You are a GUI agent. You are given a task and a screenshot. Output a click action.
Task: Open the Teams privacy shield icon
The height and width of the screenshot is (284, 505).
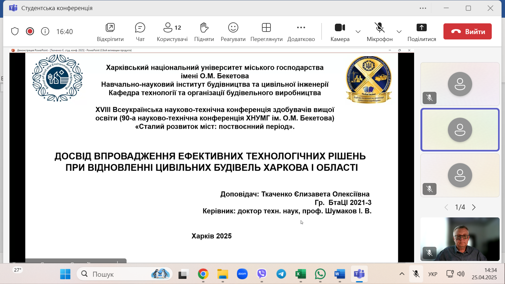(15, 31)
